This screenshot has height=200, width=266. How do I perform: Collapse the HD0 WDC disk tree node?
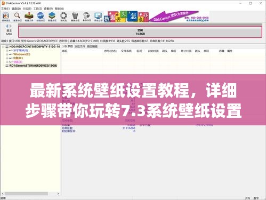3,47
